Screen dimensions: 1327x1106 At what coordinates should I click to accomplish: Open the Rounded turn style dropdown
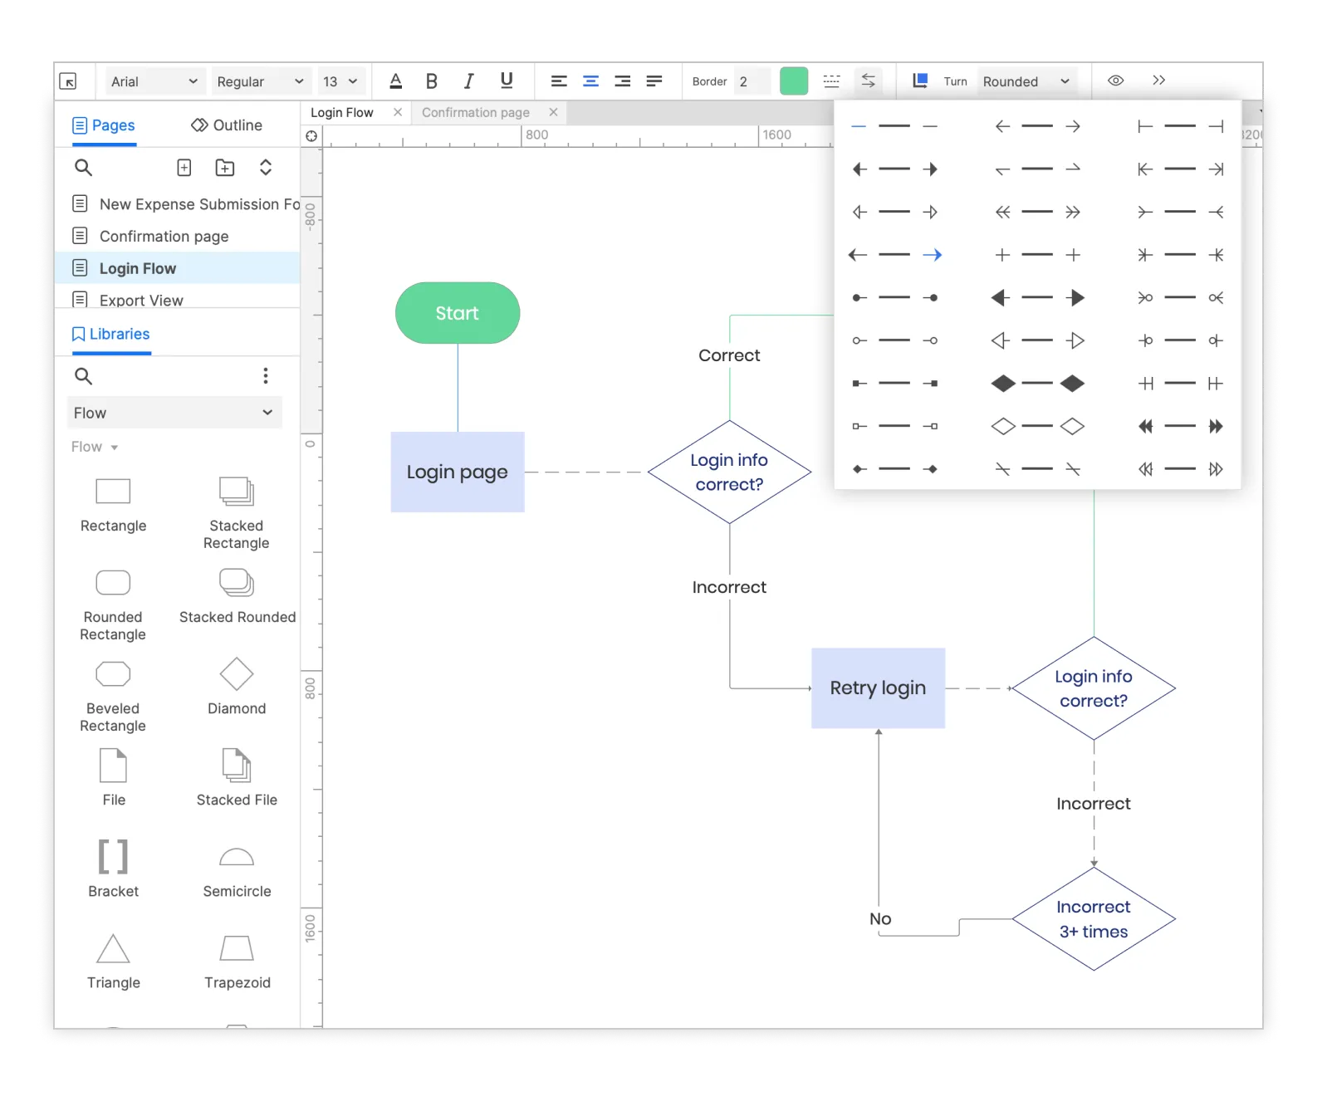[1026, 81]
